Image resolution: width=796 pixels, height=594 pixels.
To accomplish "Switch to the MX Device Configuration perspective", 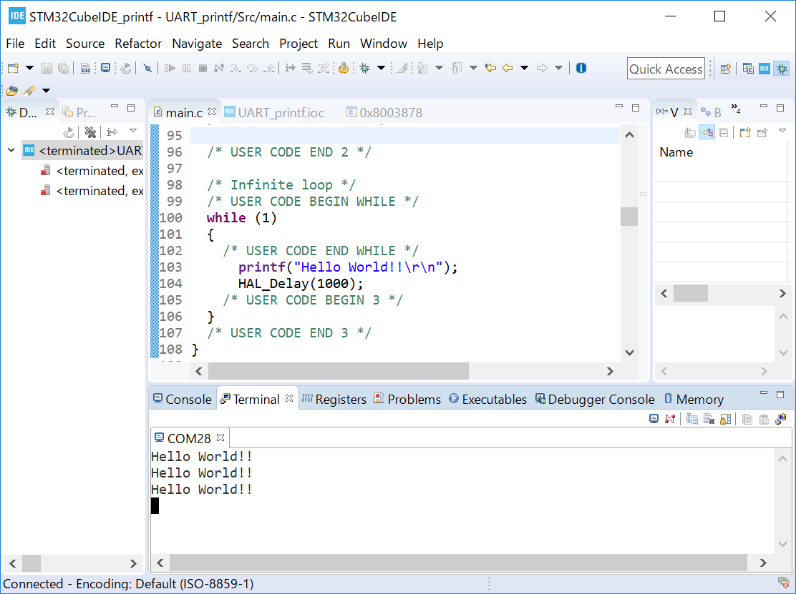I will (765, 69).
